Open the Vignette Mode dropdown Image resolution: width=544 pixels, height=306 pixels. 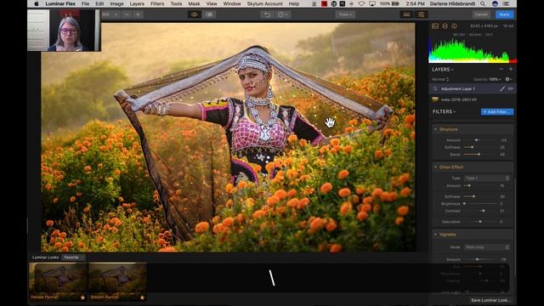486,247
